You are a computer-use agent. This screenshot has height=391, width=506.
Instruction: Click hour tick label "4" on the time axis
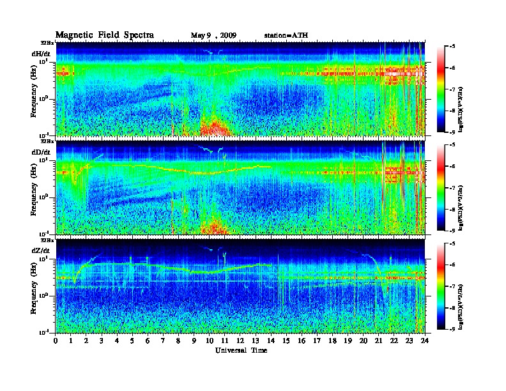(x=118, y=341)
